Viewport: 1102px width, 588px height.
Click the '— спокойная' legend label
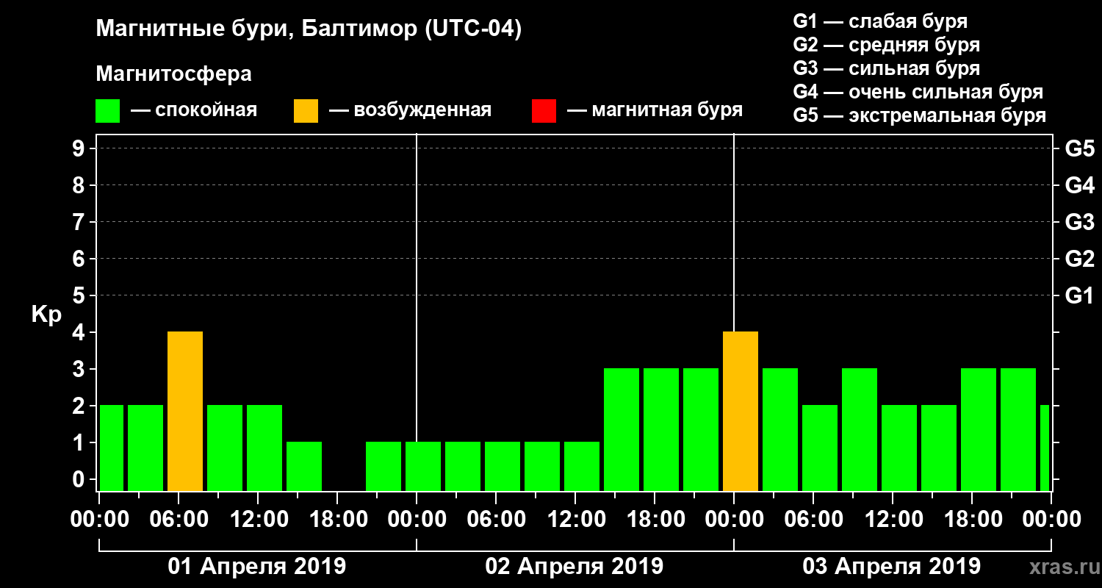click(x=194, y=110)
